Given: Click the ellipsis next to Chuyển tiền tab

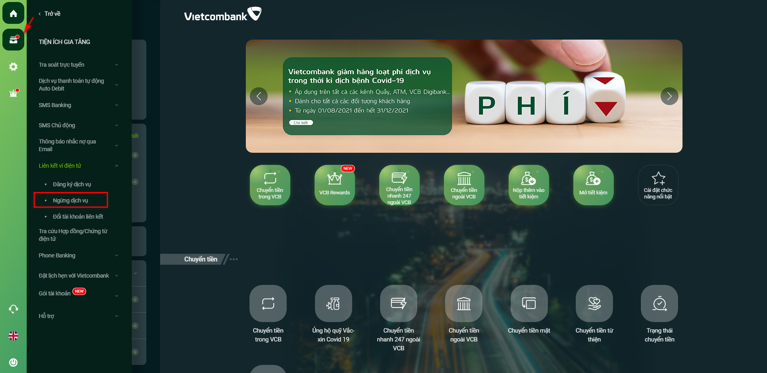Looking at the screenshot, I should point(234,259).
